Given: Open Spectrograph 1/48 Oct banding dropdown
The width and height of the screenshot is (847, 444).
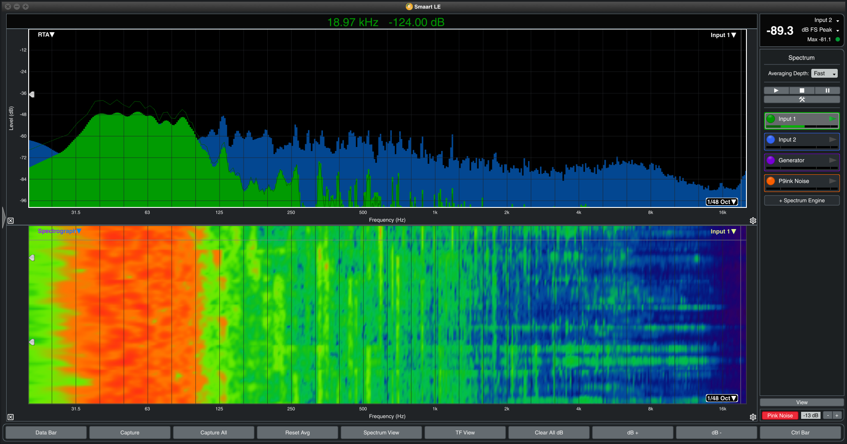Looking at the screenshot, I should (722, 398).
